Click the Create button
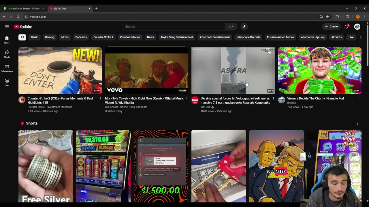Screen dimensions: 369x207 [x=331, y=27]
